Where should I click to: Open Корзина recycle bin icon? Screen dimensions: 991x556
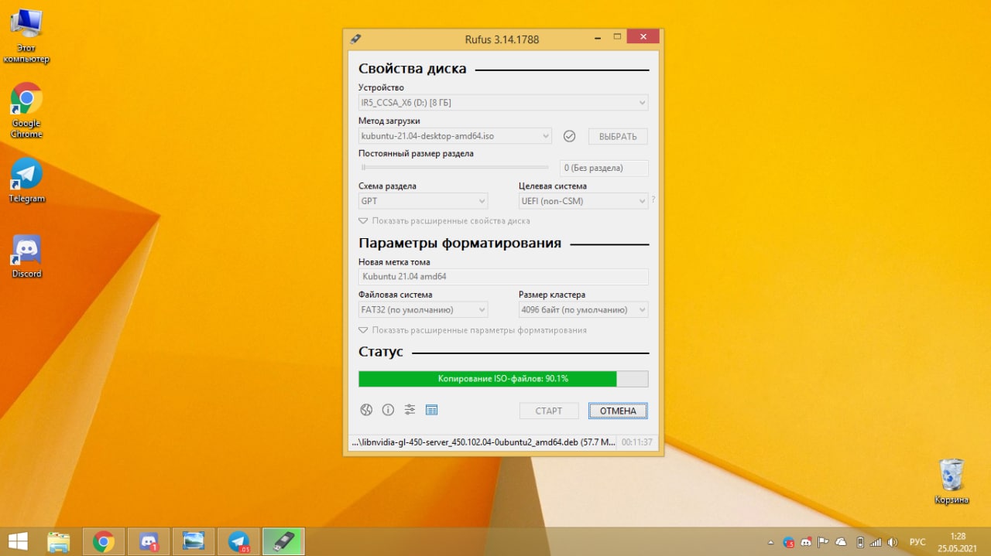click(x=952, y=481)
